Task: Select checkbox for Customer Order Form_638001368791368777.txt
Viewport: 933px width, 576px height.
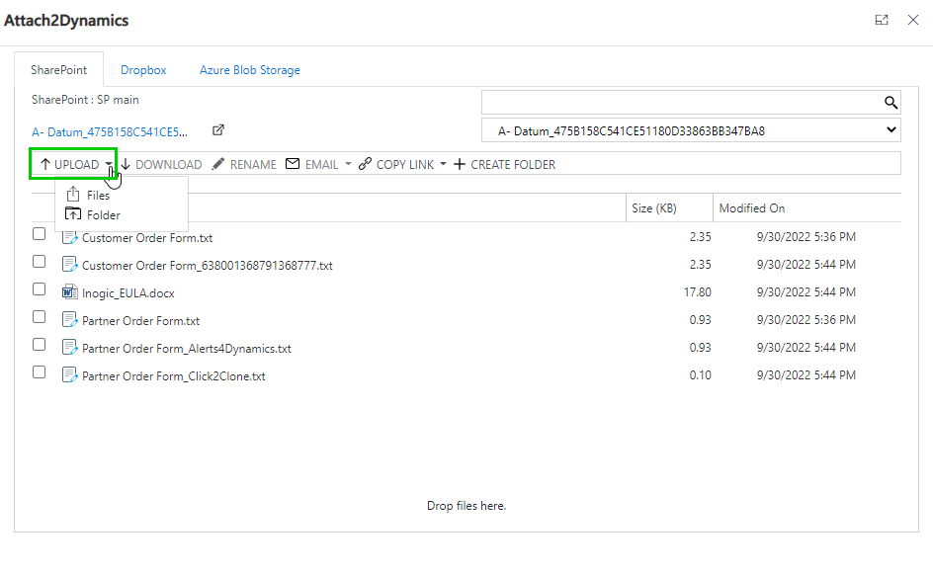Action: tap(39, 261)
